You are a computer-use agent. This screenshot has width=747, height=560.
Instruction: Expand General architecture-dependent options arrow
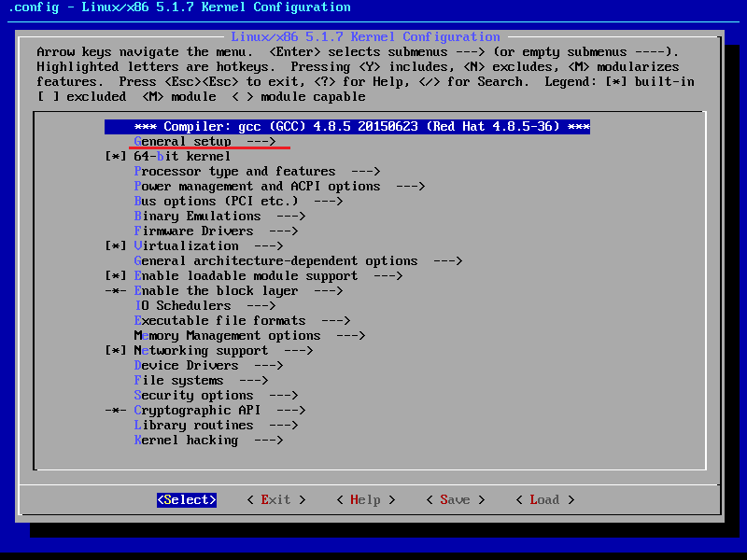[448, 261]
